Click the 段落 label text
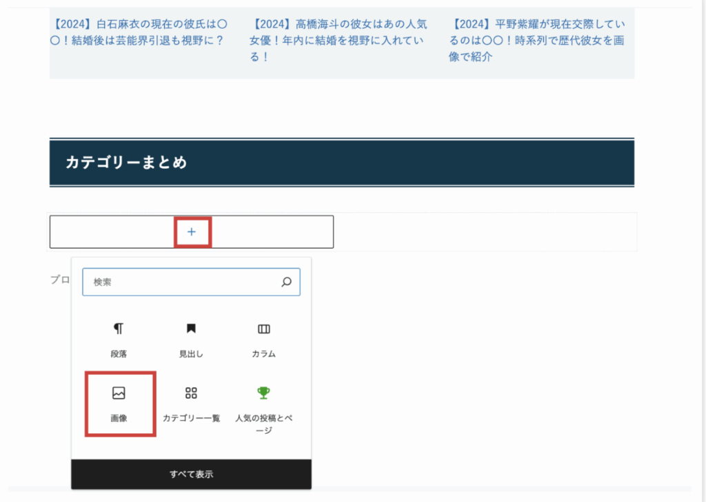This screenshot has height=502, width=706. (x=119, y=354)
